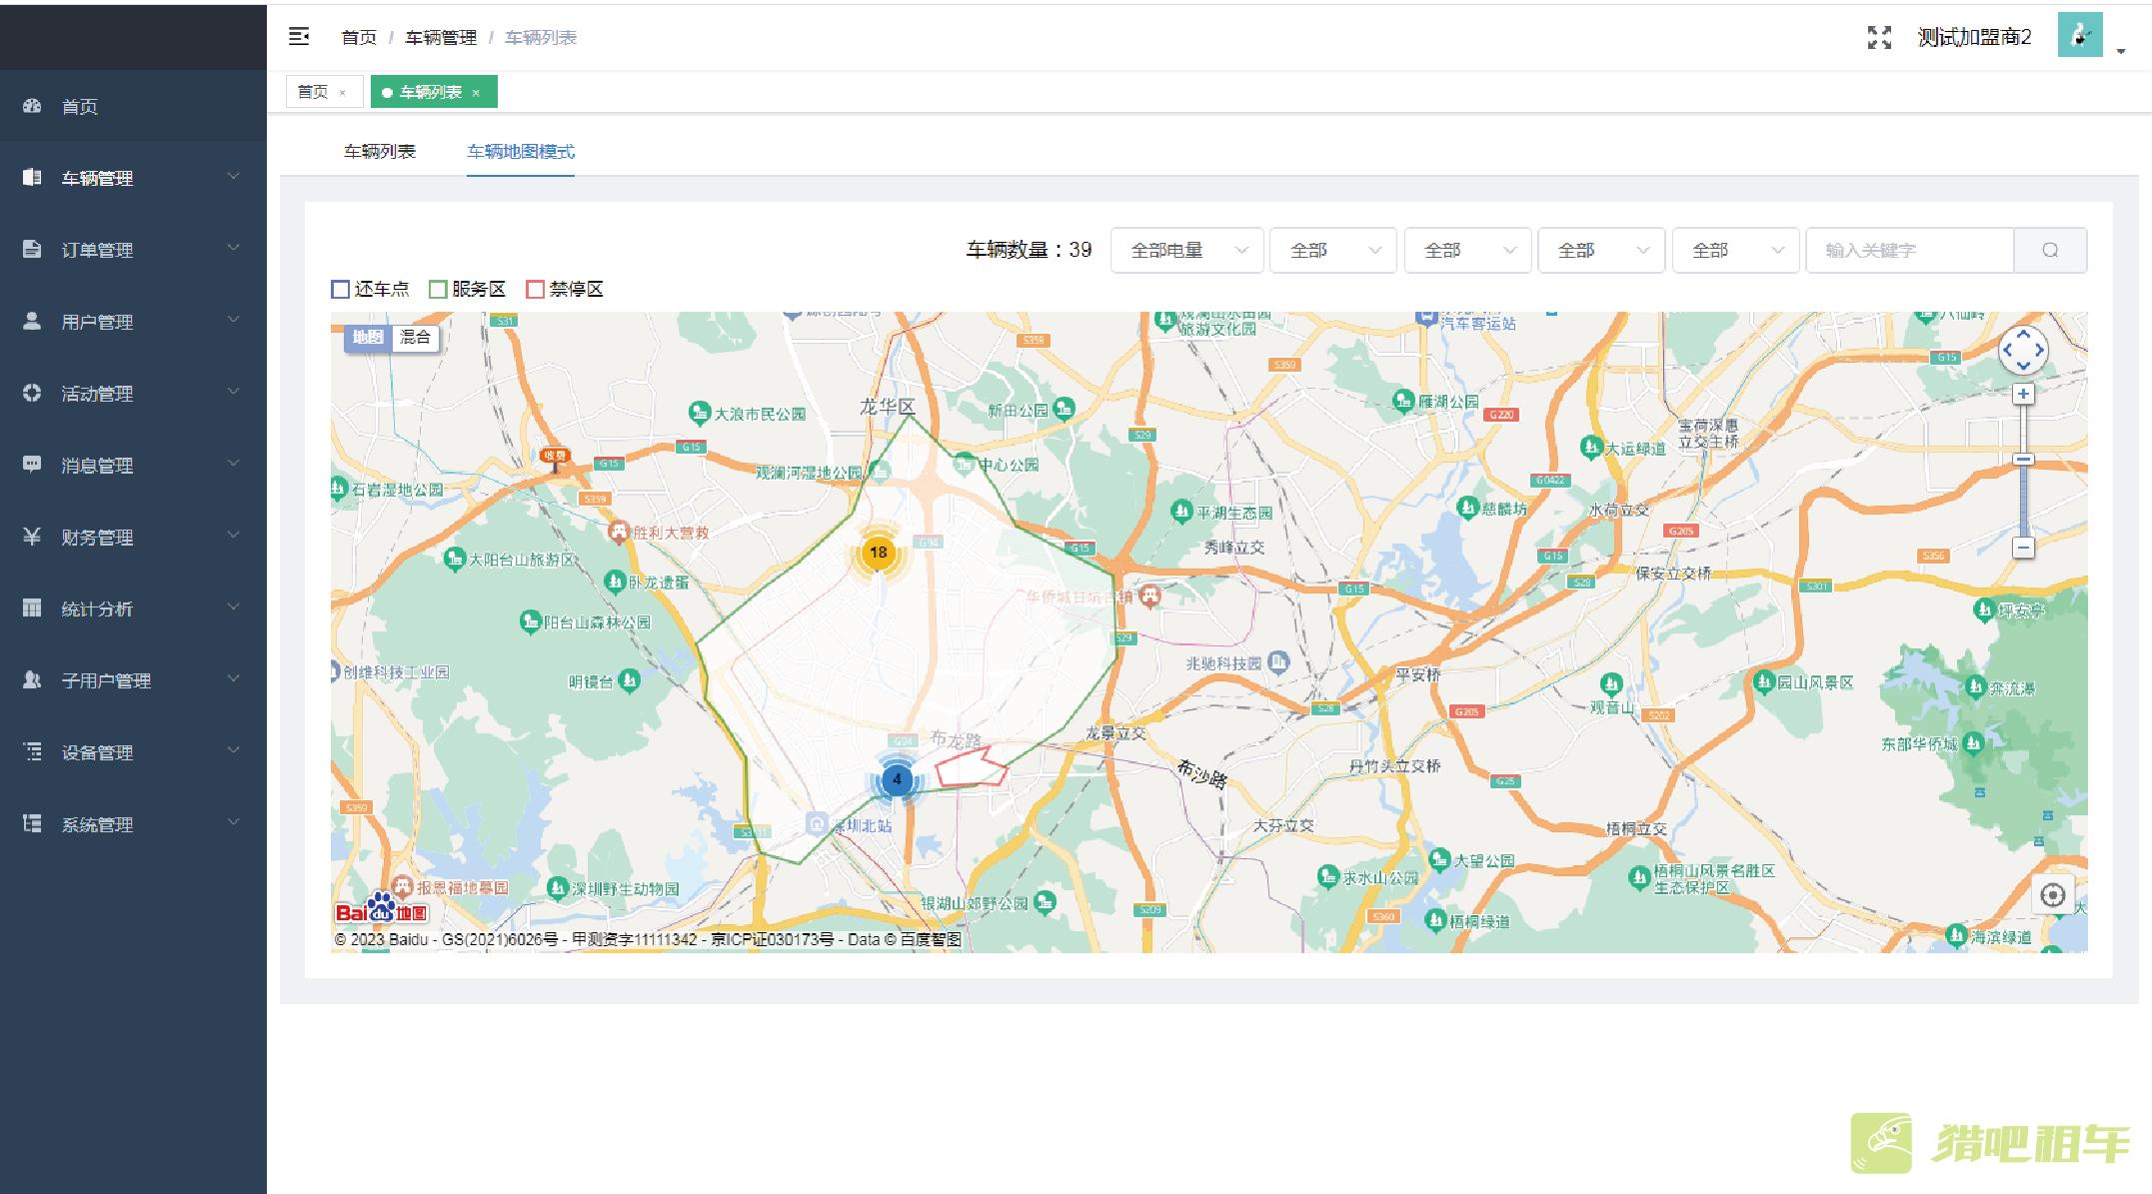Expand 车辆管理 submenu chevron
The width and height of the screenshot is (2152, 1194).
click(x=233, y=177)
